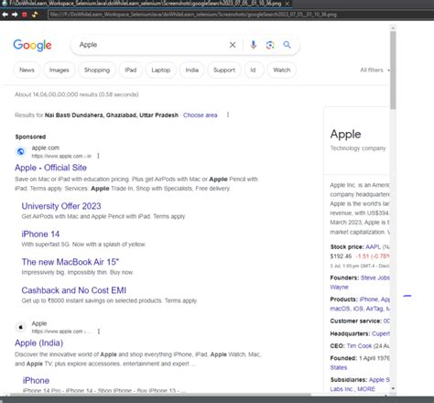Click the back arrow in the toolbar
This screenshot has width=434, height=403.
coord(5,15)
